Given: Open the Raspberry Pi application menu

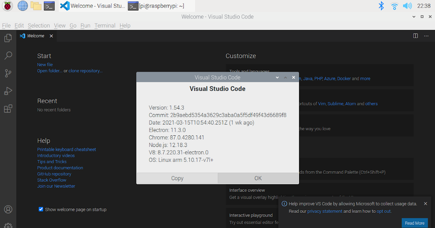Looking at the screenshot, I should point(7,6).
